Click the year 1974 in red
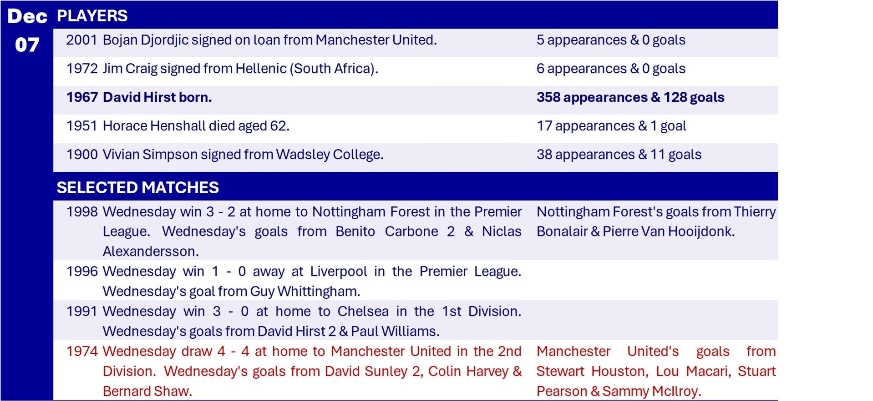The width and height of the screenshot is (873, 401). (x=82, y=351)
